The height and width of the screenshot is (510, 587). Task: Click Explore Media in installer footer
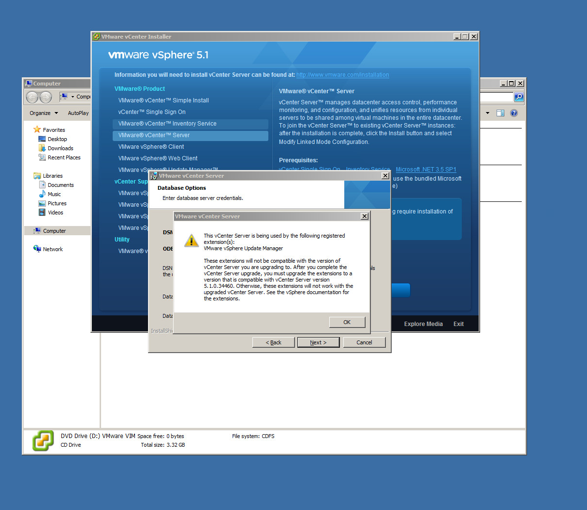423,324
